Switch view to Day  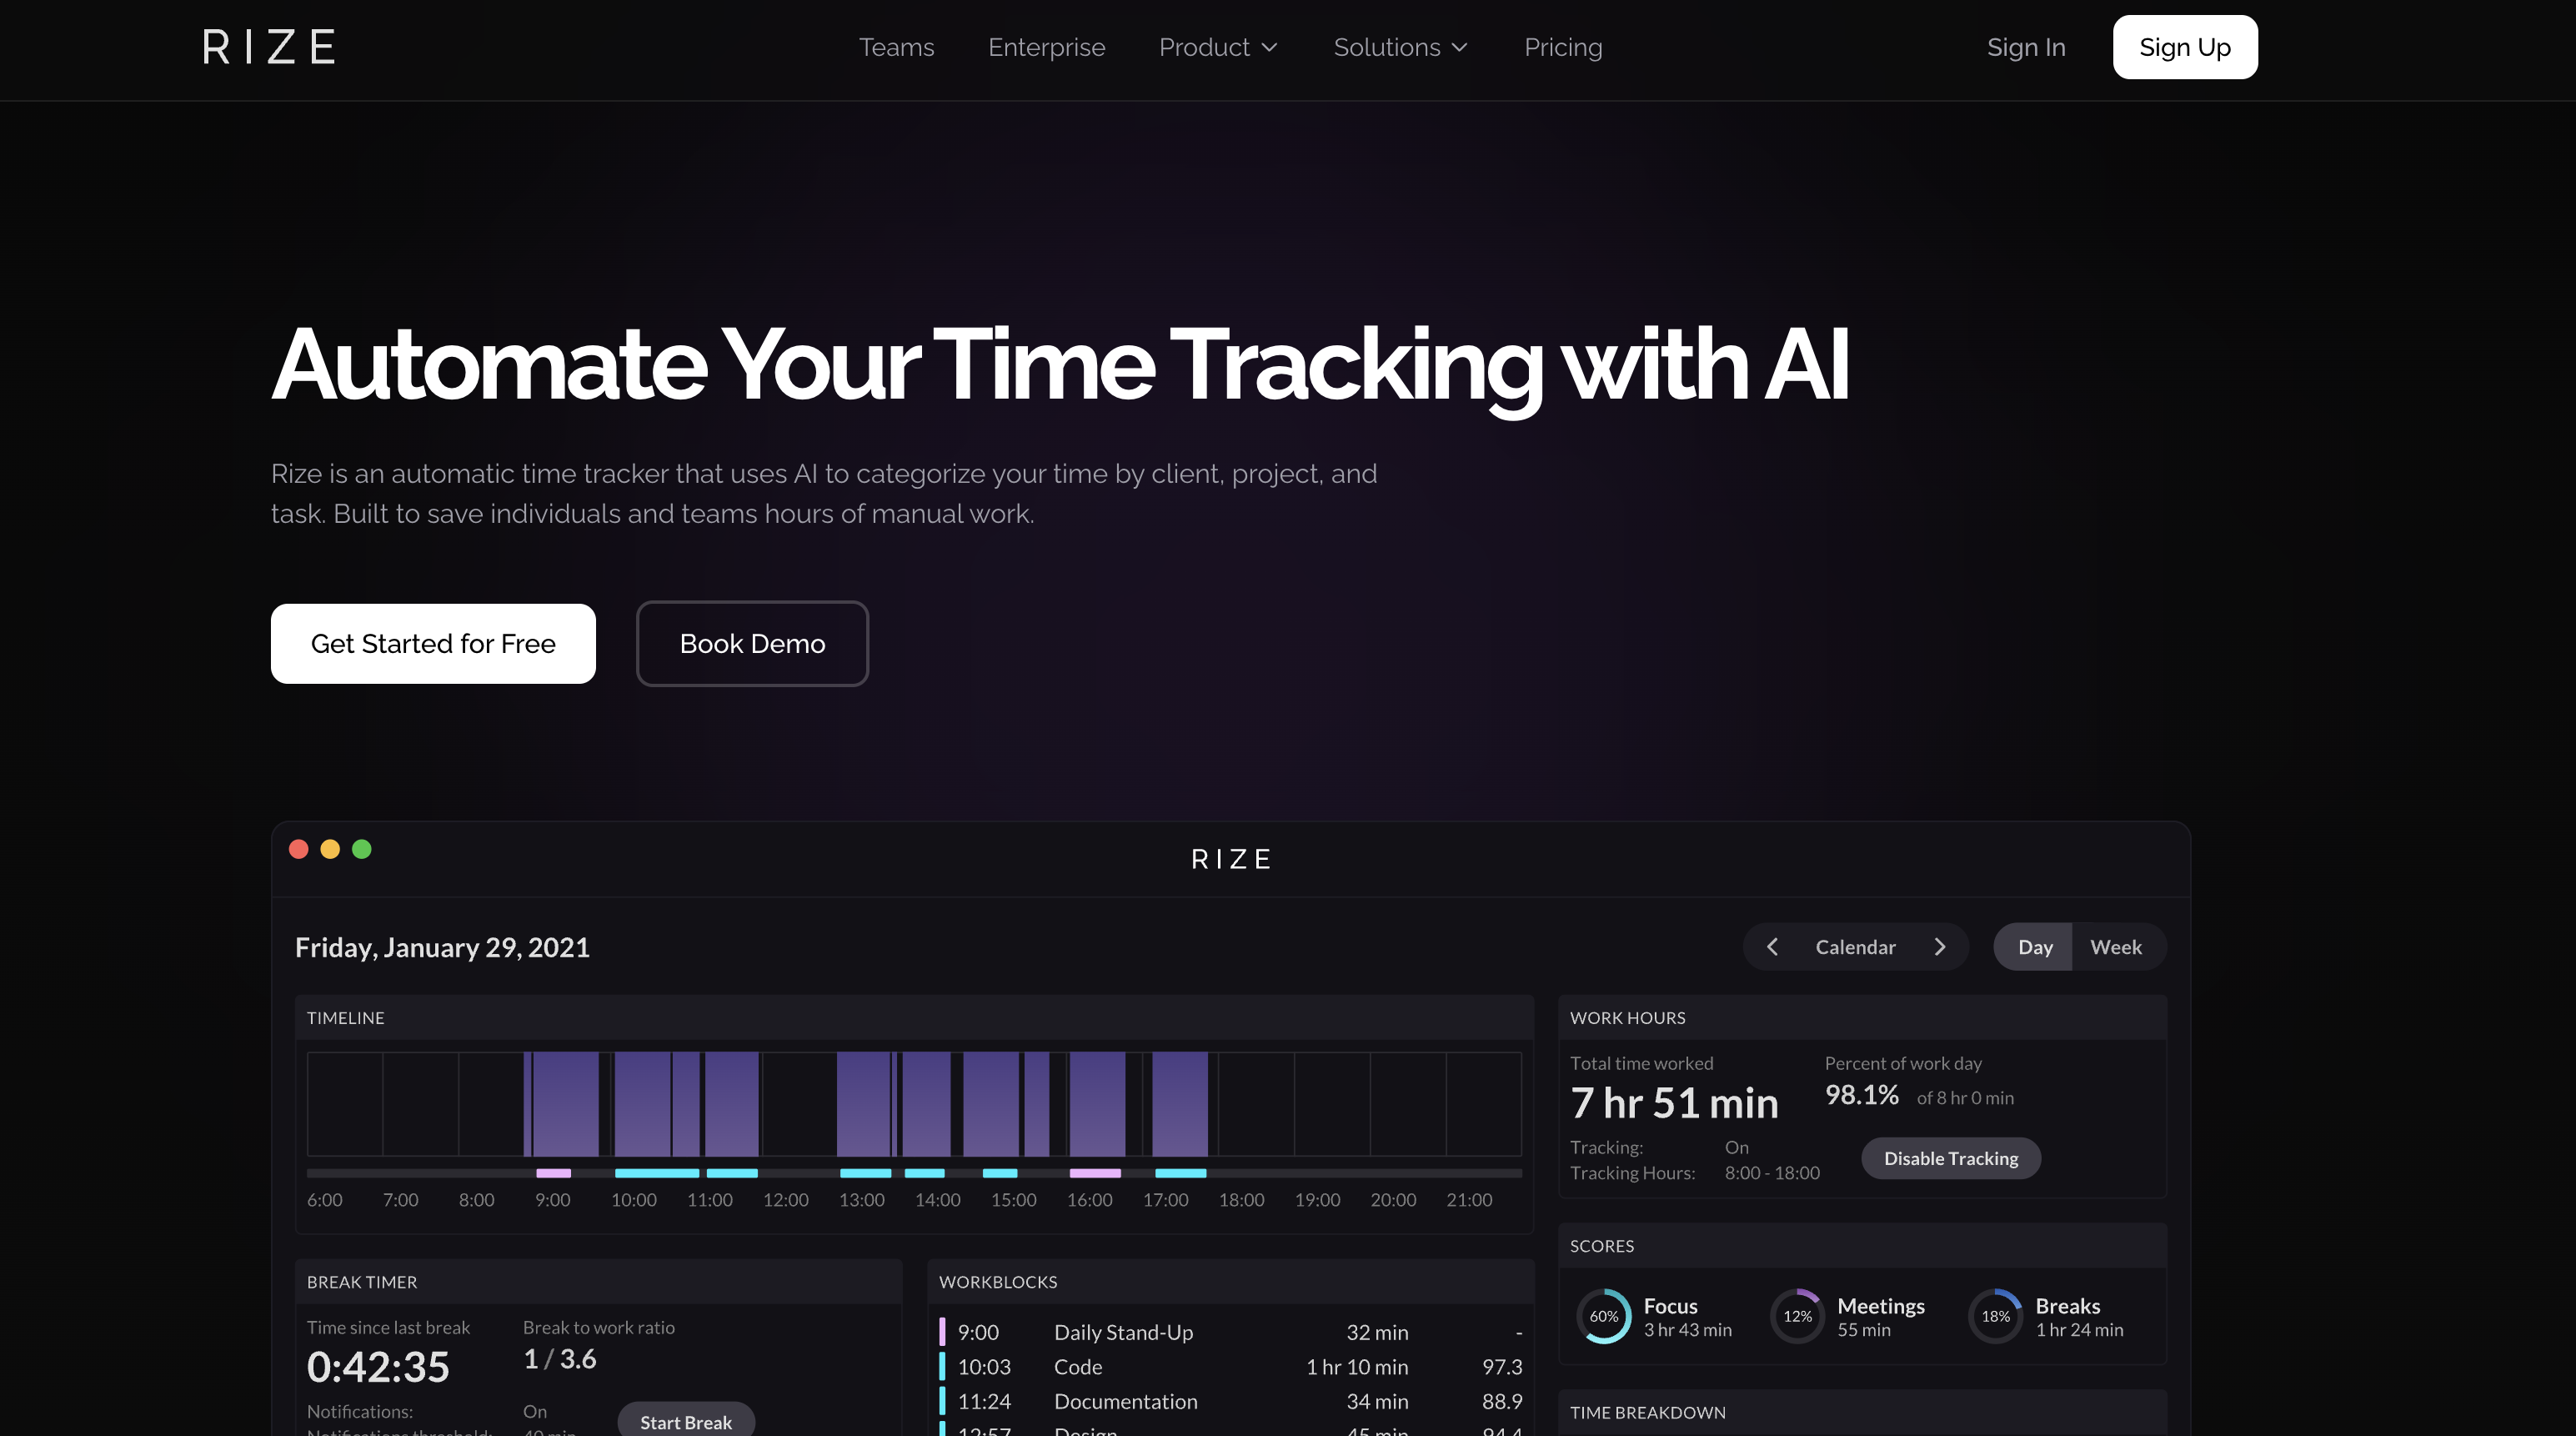[2034, 946]
